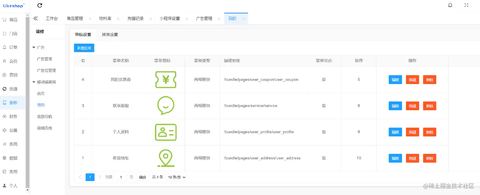
Task: Hide the 收货地址 menu row
Action: (x=412, y=158)
